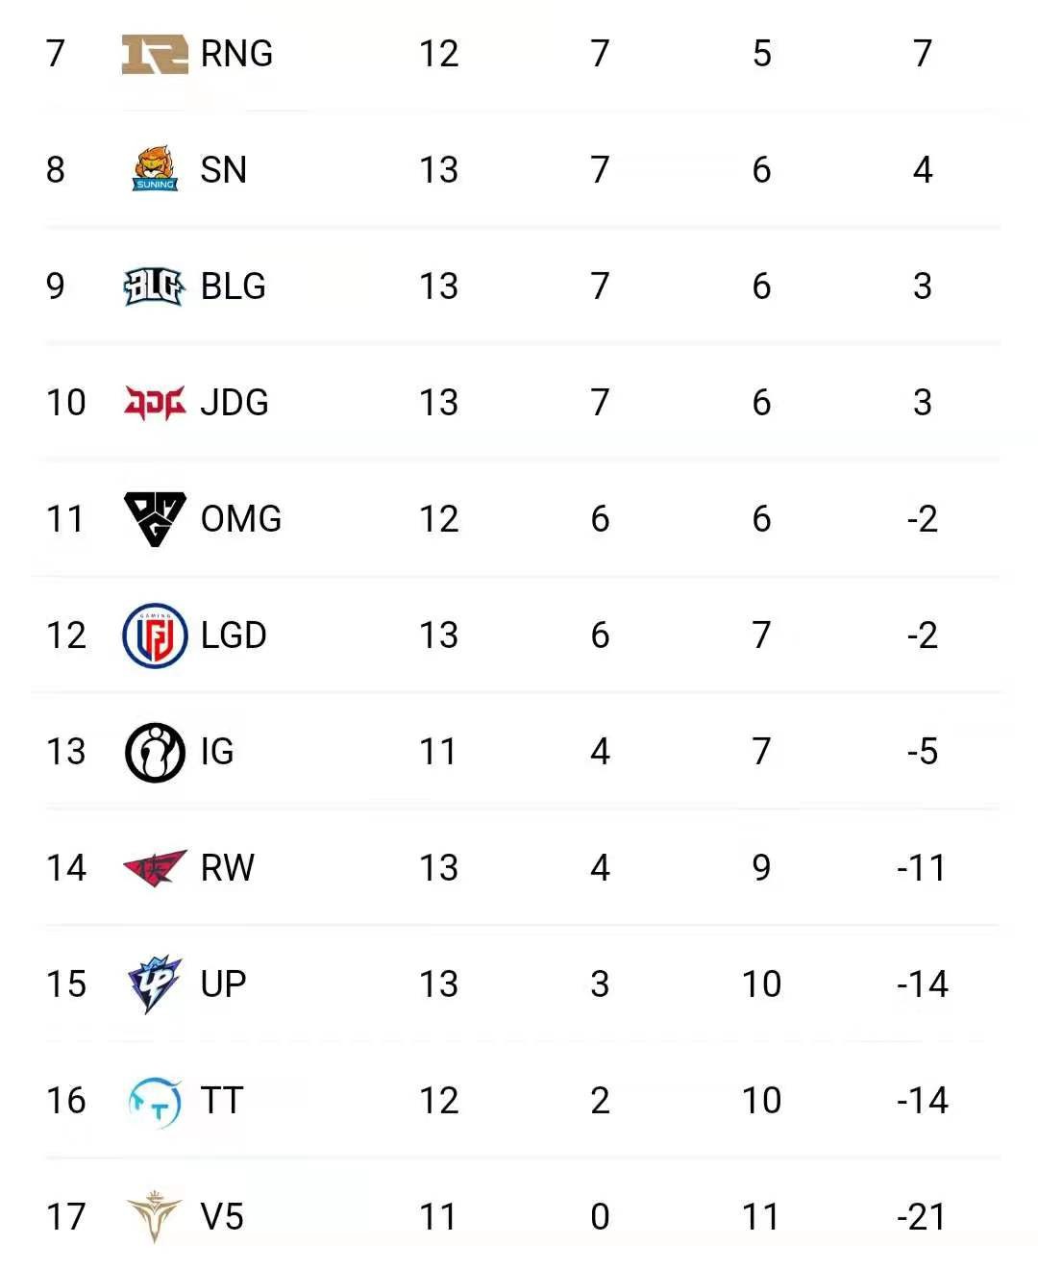Click the gold V5 logo
Viewport: 1038px width, 1270px height.
pos(154,1217)
